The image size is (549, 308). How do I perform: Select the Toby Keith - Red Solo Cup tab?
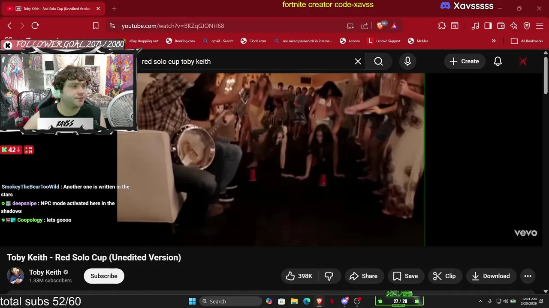coord(53,9)
